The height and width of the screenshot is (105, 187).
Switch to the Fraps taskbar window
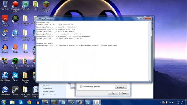click(x=46, y=102)
